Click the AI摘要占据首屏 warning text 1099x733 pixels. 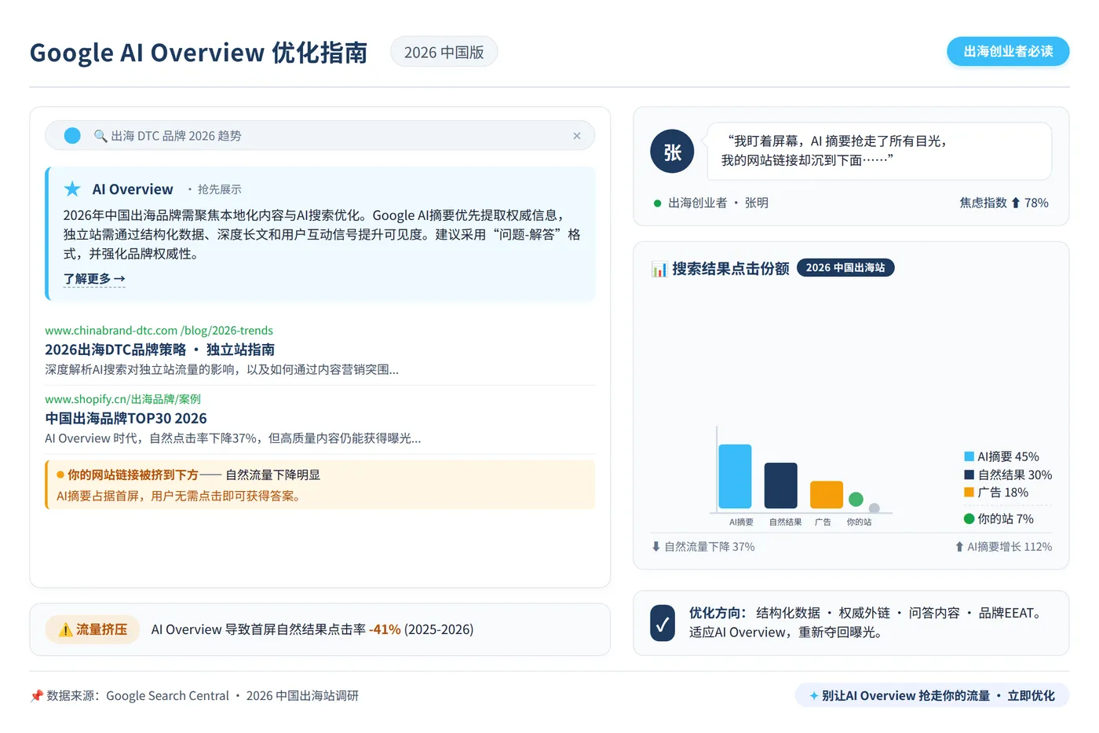[x=180, y=497]
